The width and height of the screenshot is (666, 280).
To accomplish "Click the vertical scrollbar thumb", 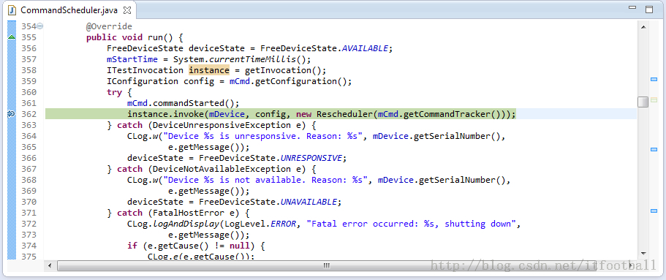I will point(643,102).
